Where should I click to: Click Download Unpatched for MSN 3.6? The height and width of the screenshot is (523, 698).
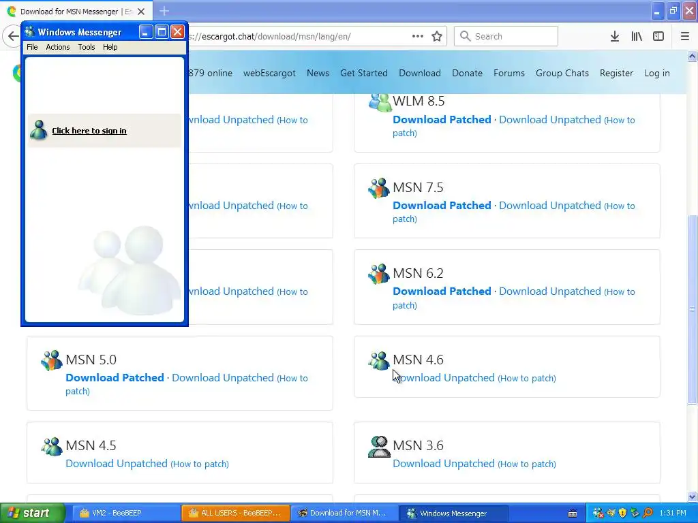(x=444, y=463)
